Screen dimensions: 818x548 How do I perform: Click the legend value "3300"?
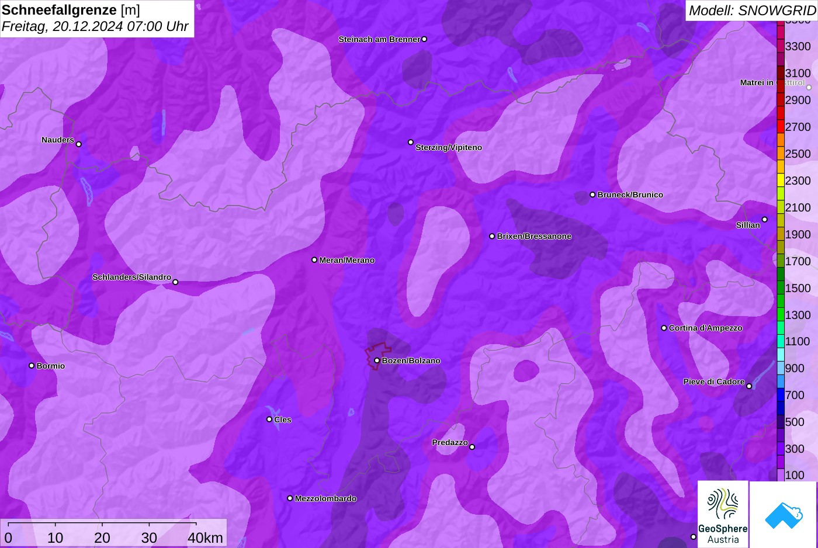798,46
